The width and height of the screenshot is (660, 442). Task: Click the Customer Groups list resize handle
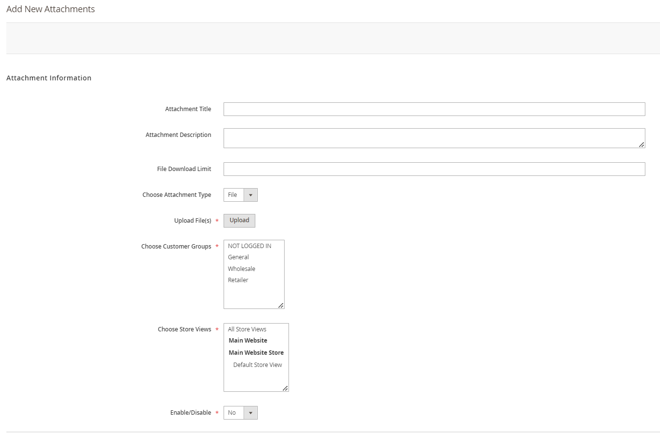pos(281,306)
